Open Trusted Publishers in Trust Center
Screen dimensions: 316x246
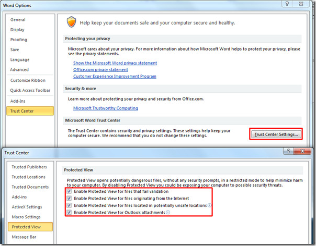pos(30,167)
